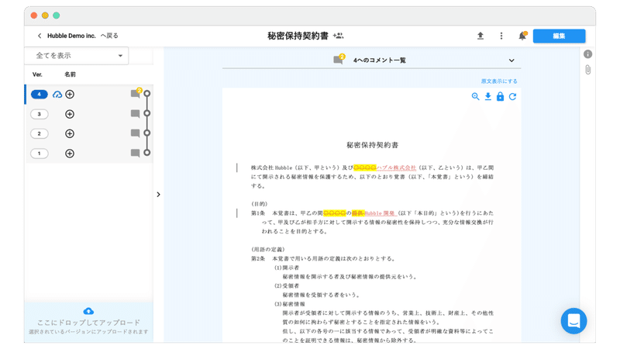Expand the 4へのコメント一覧 chevron
Image resolution: width=620 pixels, height=349 pixels.
click(511, 60)
